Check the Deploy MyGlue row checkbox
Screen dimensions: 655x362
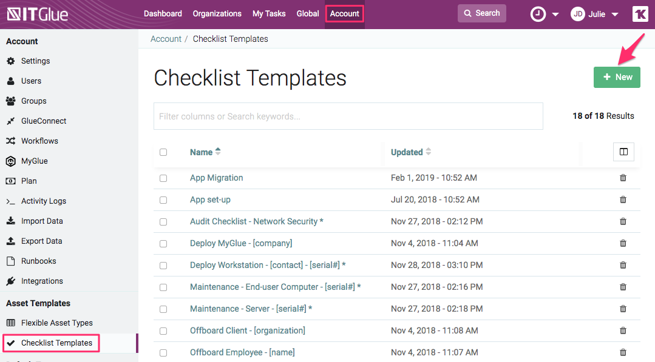pyautogui.click(x=163, y=244)
